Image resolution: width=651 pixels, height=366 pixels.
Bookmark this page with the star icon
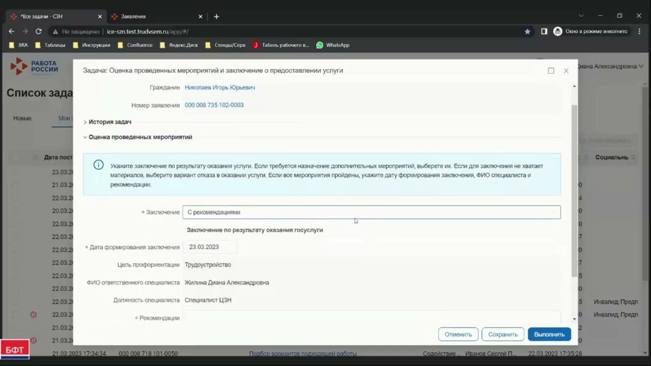pos(527,31)
